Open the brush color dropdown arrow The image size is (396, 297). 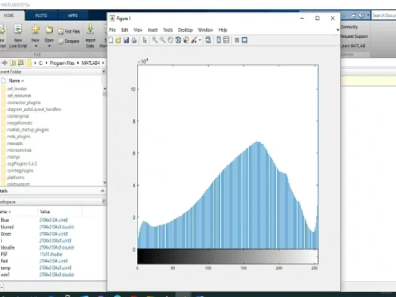coord(200,40)
